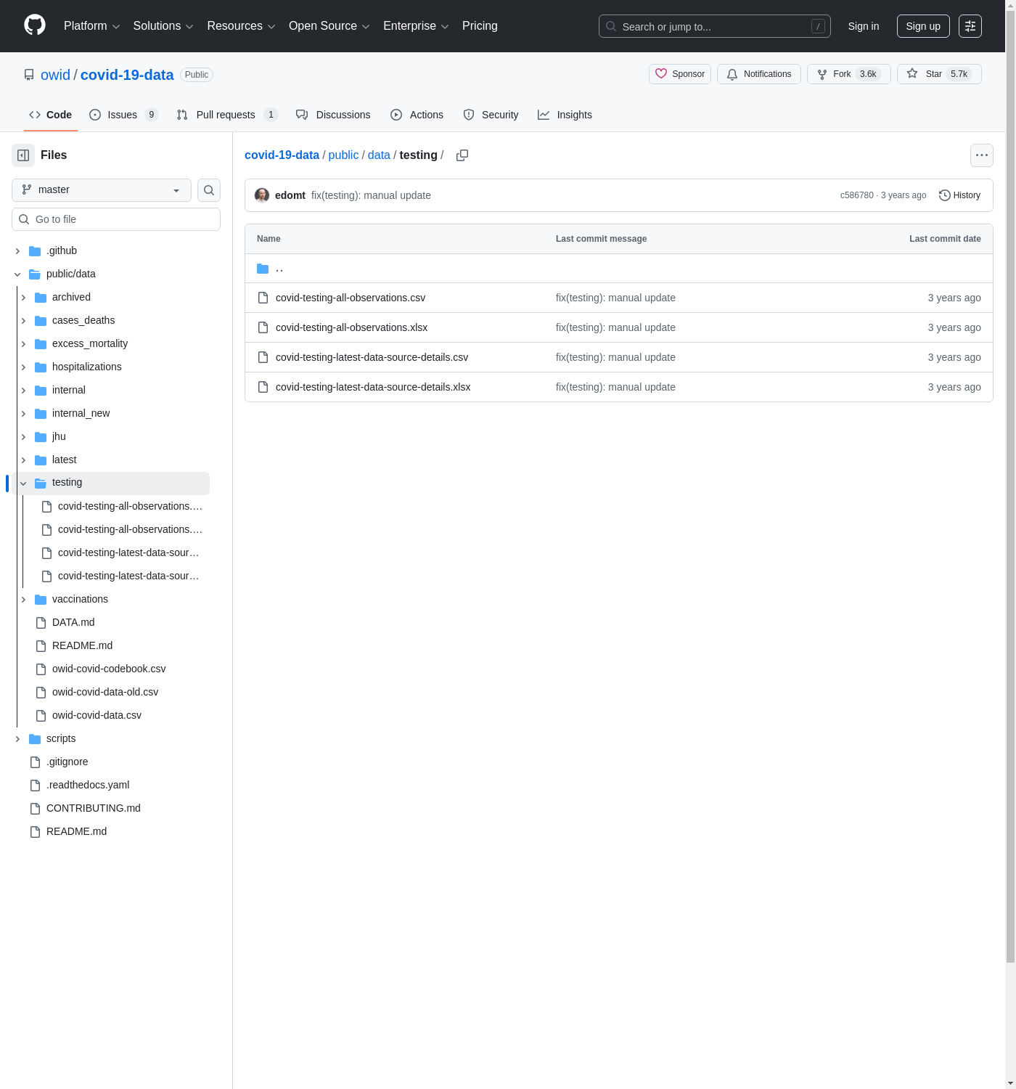Open the Pull requests tab

226,115
